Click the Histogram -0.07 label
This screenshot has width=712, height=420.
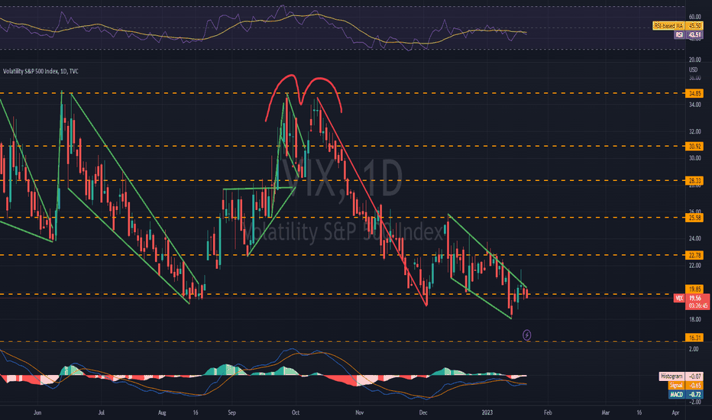pos(681,376)
